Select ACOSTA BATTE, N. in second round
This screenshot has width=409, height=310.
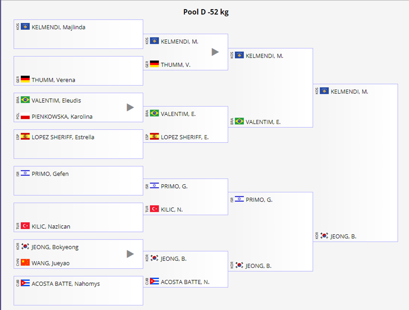(185, 282)
